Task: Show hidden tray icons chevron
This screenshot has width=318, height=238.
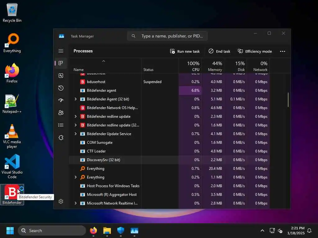Action: [262, 231]
